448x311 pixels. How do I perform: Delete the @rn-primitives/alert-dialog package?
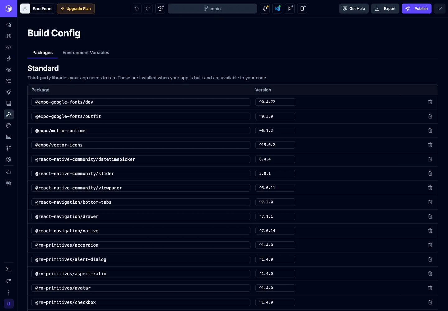click(430, 259)
